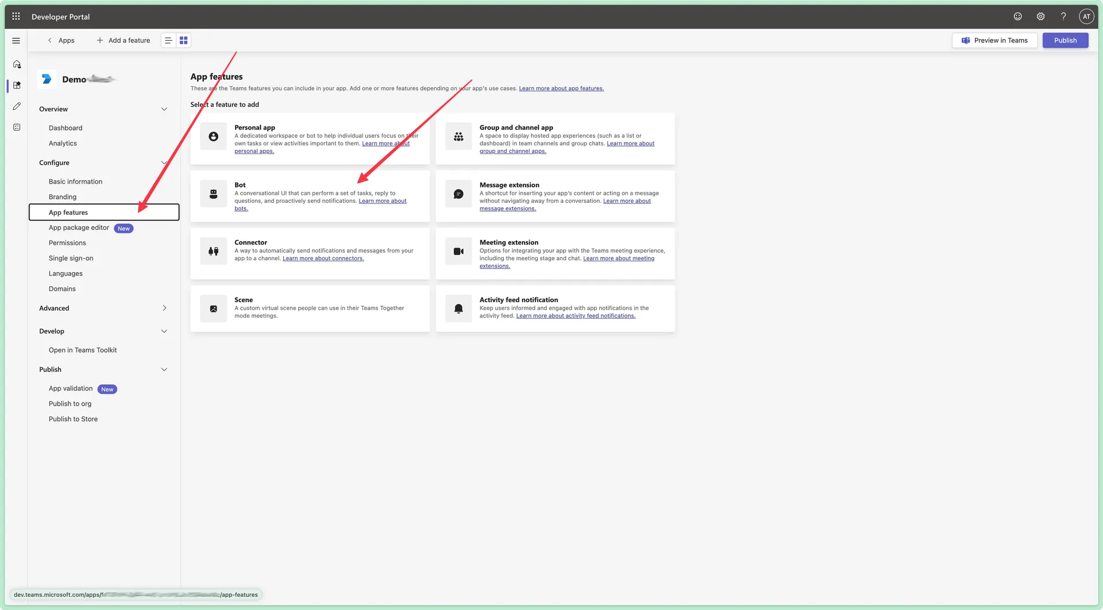
Task: Select the Connector feature icon
Action: [x=213, y=252]
